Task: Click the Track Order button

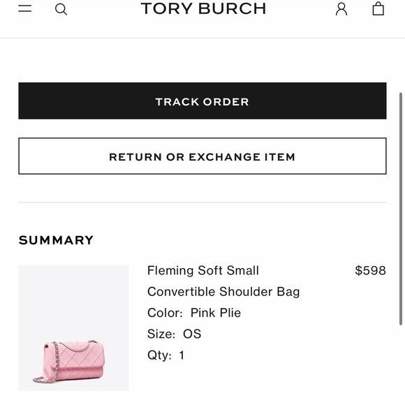Action: point(202,101)
